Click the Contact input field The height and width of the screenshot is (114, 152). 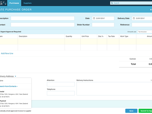pos(43,25)
